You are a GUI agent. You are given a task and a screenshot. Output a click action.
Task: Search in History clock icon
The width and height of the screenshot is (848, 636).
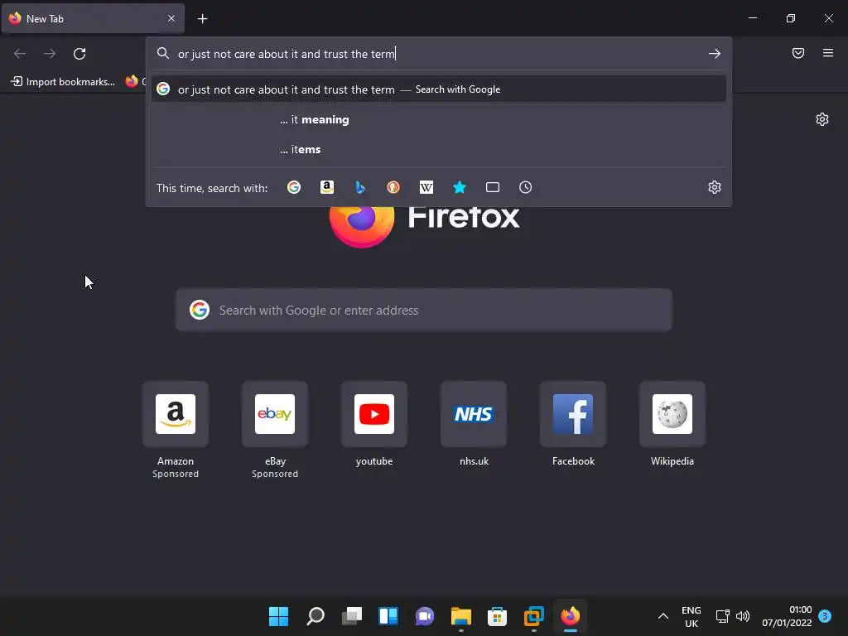tap(526, 188)
